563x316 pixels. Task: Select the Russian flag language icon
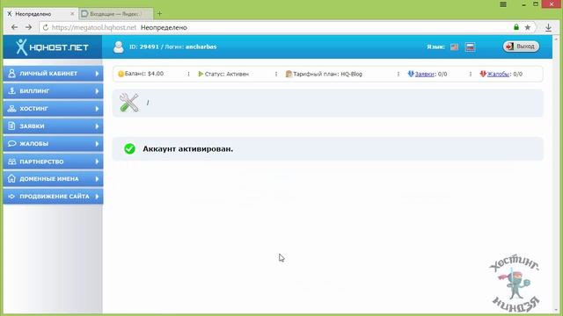[470, 47]
